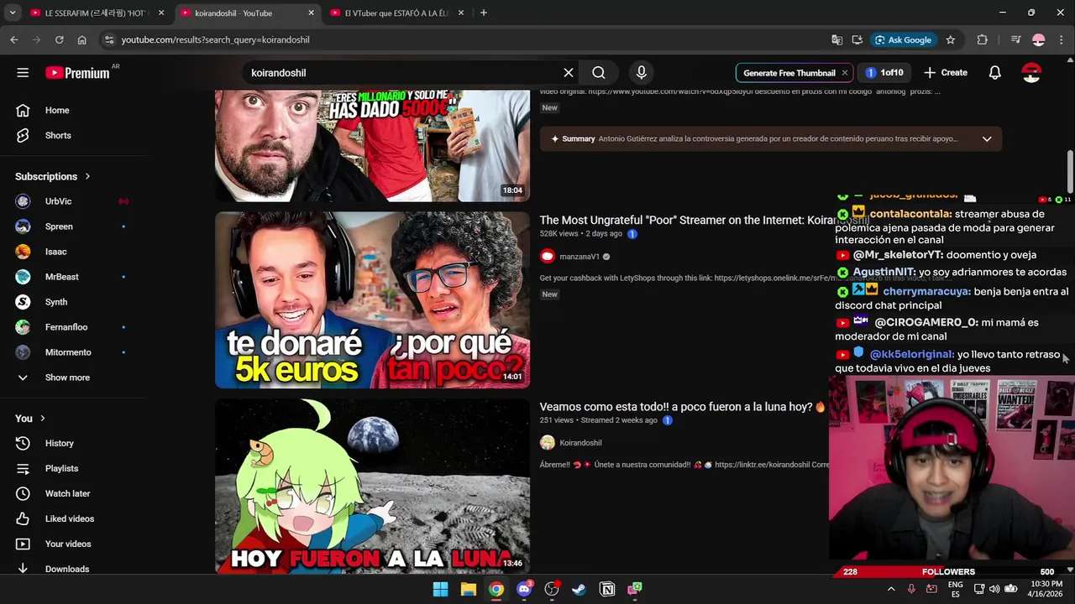Open Discord from the taskbar
Viewport: 1075px width, 604px height.
click(524, 590)
